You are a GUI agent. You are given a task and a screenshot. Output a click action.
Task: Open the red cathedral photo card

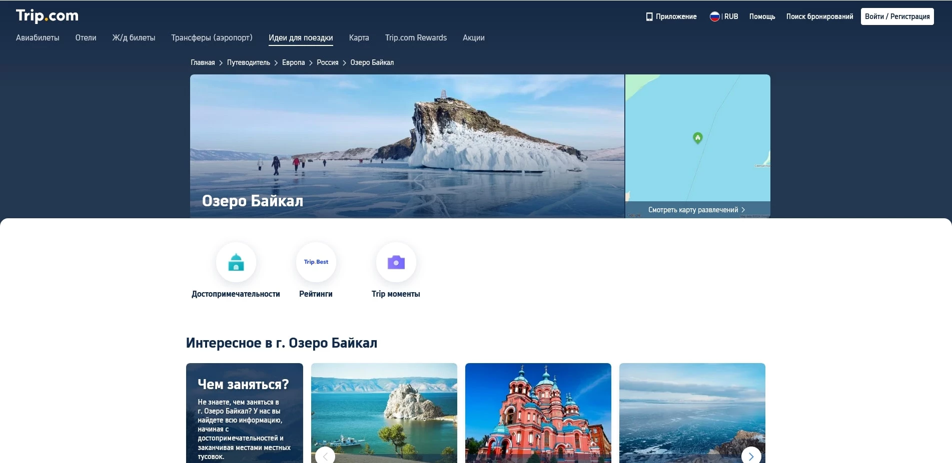coord(538,413)
